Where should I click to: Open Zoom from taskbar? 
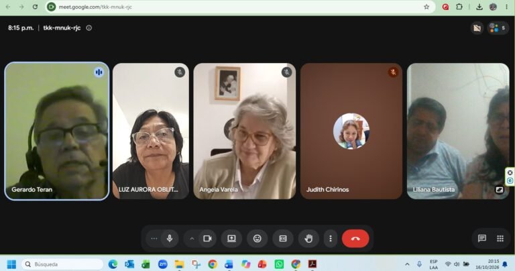click(162, 264)
